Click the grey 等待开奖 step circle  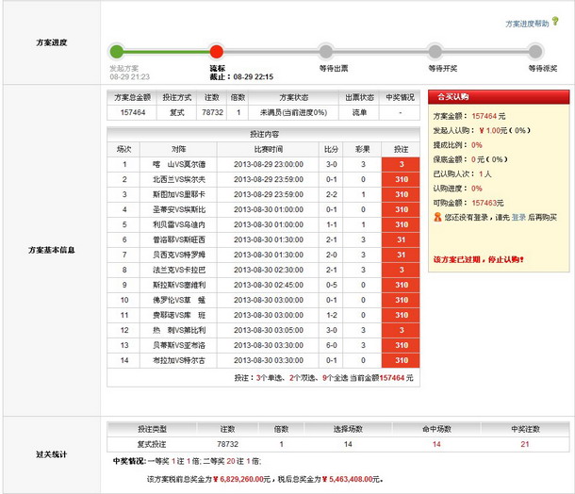tap(435, 52)
